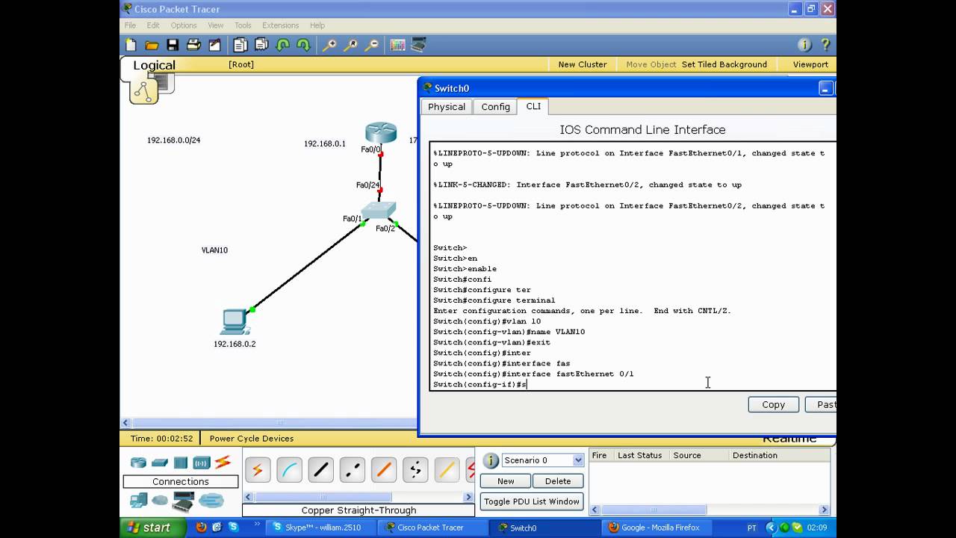Choose the yellow Coaxial cable

[447, 470]
